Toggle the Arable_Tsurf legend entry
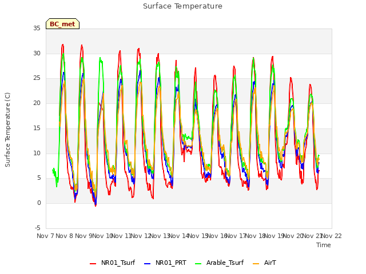 click(220, 263)
